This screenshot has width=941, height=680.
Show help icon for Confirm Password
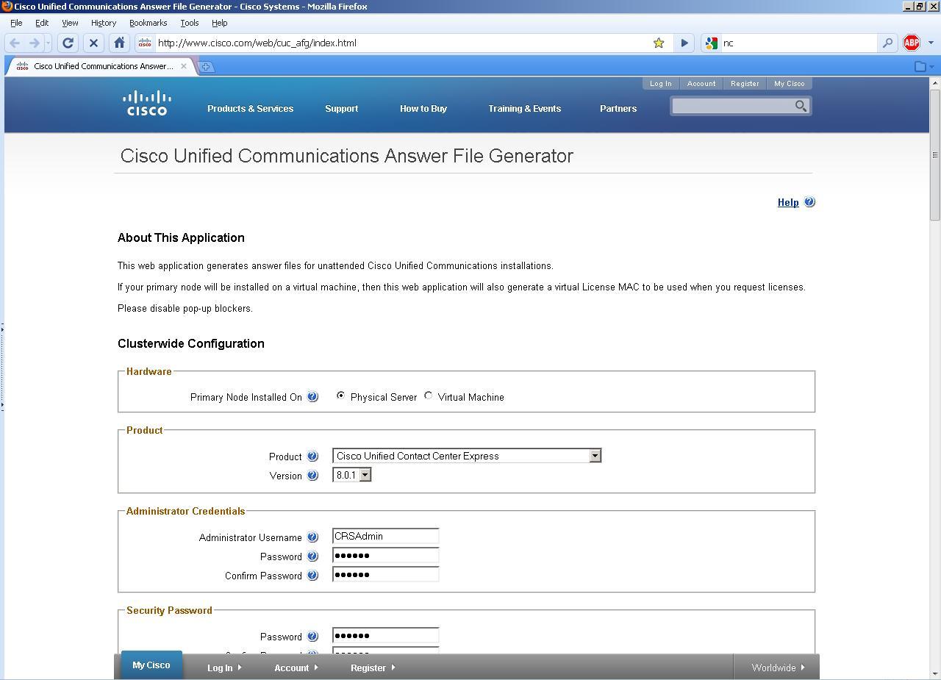point(312,576)
